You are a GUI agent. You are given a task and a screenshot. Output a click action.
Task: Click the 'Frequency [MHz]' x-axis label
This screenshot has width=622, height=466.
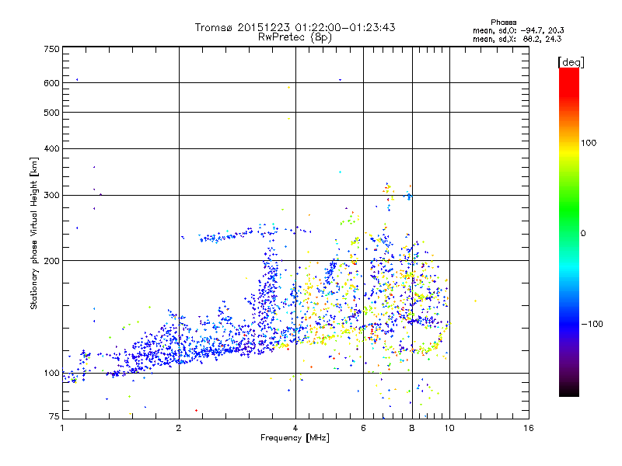pyautogui.click(x=295, y=438)
